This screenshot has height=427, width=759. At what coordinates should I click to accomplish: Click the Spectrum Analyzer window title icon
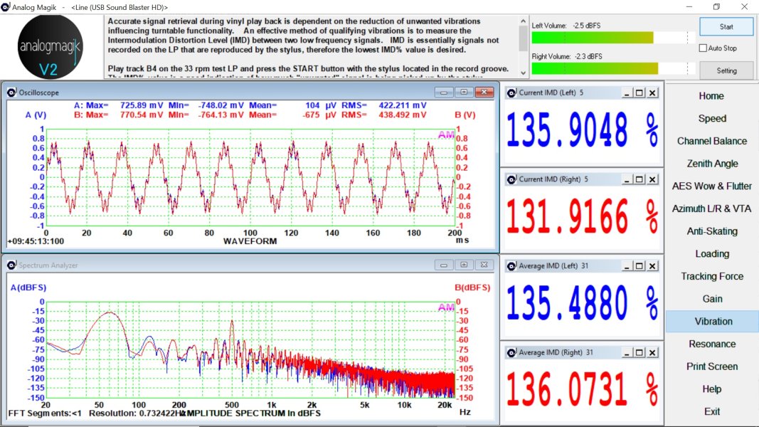click(x=11, y=265)
